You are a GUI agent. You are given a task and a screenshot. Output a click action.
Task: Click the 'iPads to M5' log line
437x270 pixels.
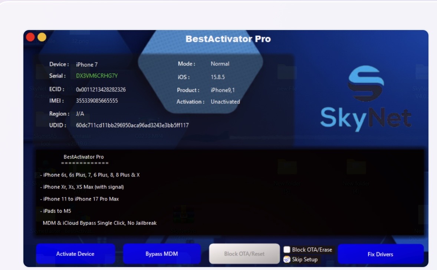click(x=57, y=211)
